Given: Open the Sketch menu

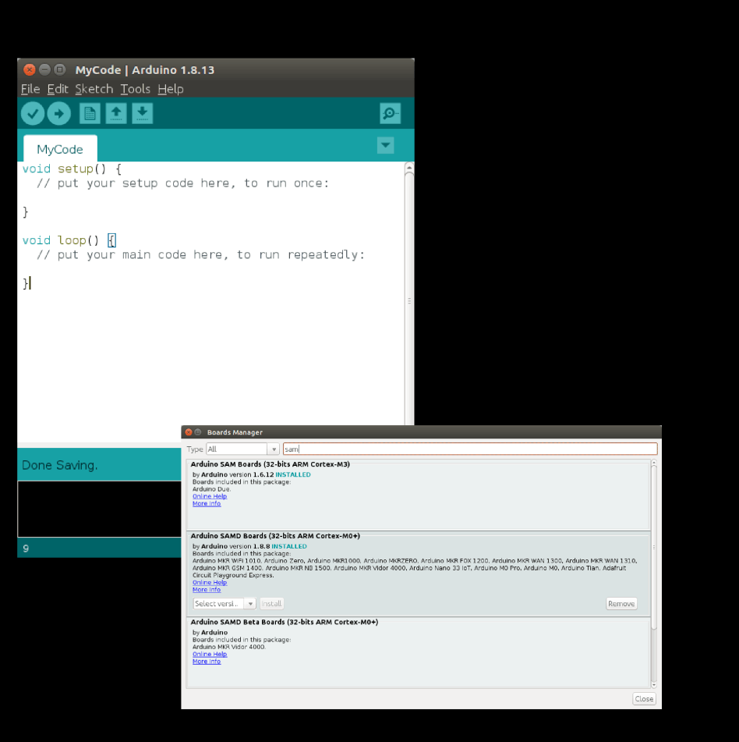Looking at the screenshot, I should point(94,89).
